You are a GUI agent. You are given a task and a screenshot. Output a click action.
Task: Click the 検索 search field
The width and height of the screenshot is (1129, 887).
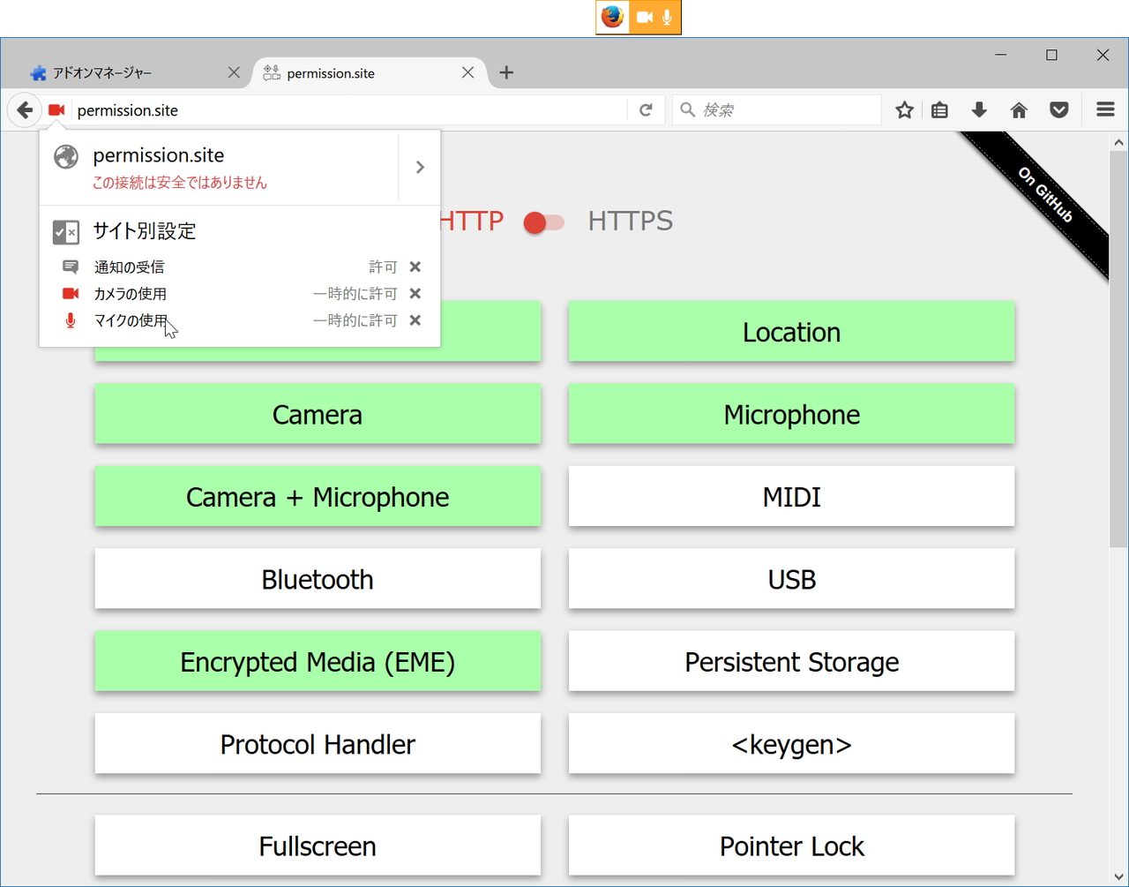[x=785, y=110]
